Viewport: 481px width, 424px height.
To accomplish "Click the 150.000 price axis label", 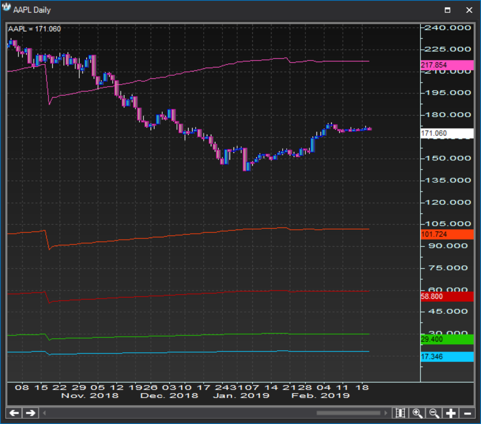I will [448, 158].
